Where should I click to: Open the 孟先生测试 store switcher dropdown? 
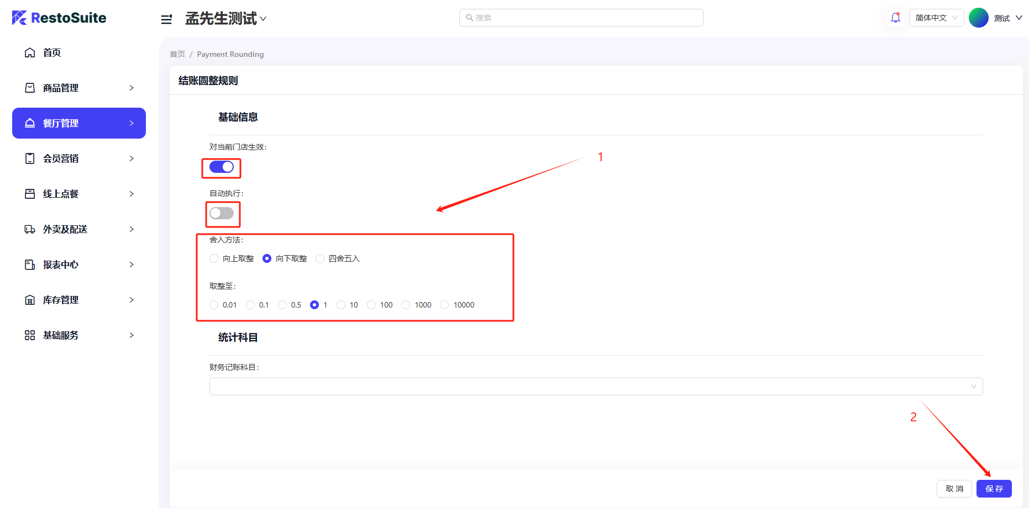point(225,18)
